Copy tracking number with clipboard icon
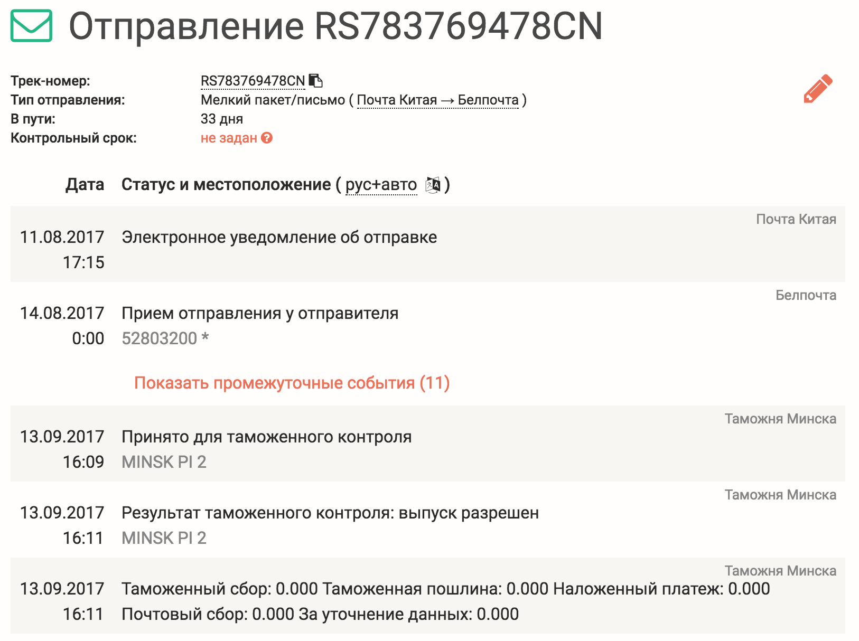Viewport: 859px width, 641px height. point(316,81)
